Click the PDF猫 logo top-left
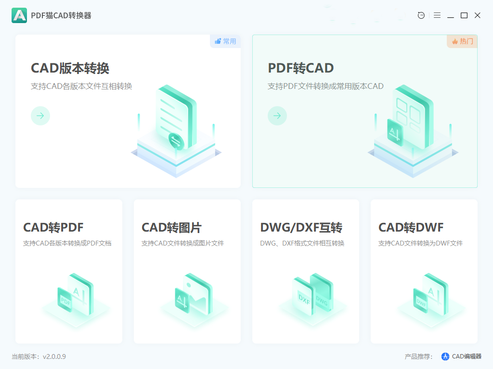The image size is (493, 369). click(x=19, y=15)
